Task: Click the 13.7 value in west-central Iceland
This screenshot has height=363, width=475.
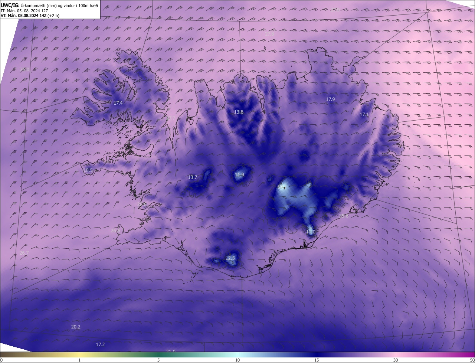Action: pyautogui.click(x=193, y=177)
